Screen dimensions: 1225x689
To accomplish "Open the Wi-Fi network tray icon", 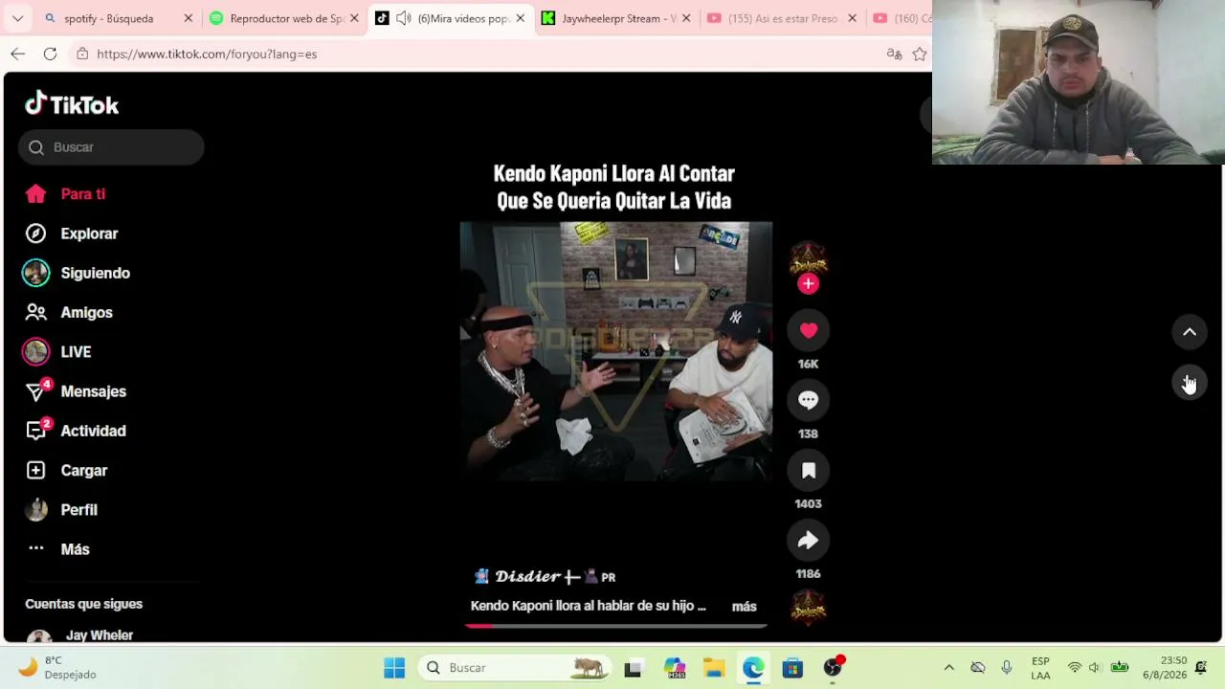I will tap(1075, 668).
